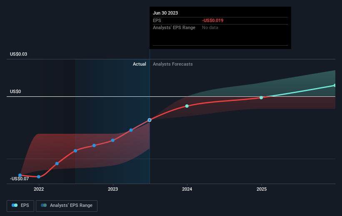Click the Analysts' EPS Range tooltip row label

click(x=174, y=28)
